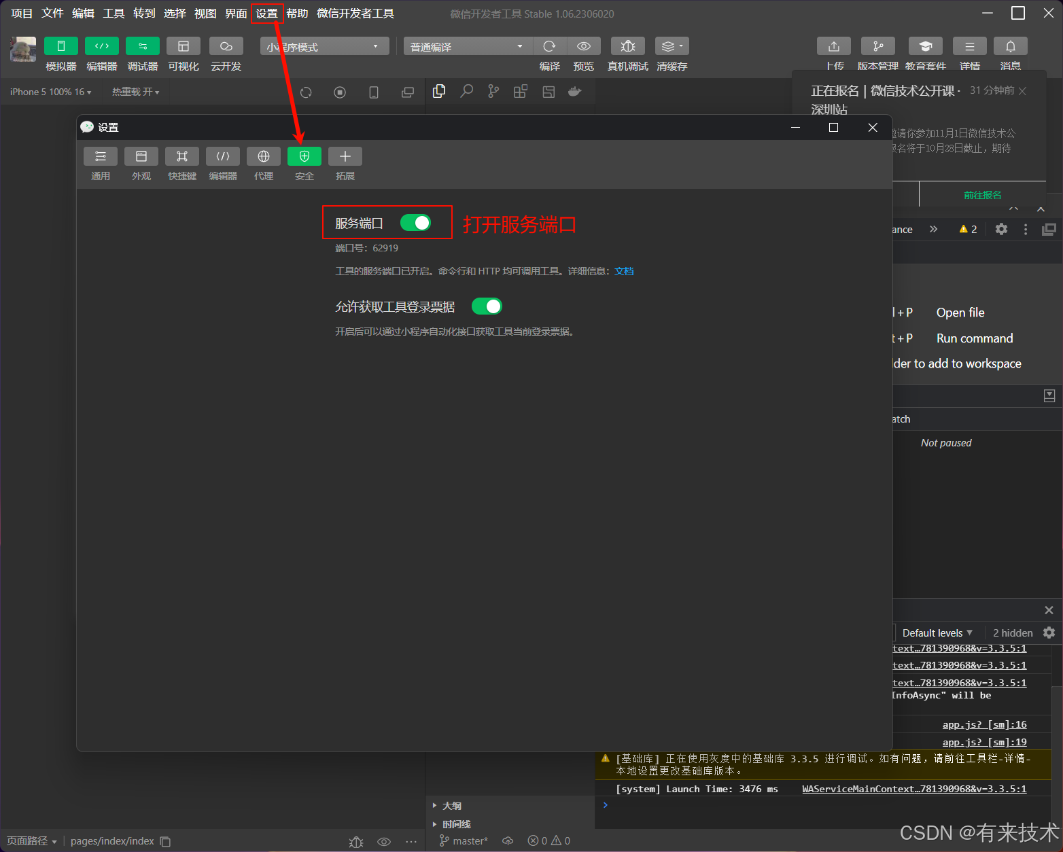
Task: Open the 设置 menu in menu bar
Action: (266, 14)
